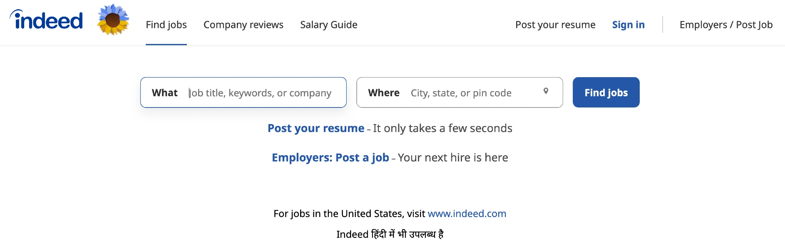Viewport: 785px width, 249px height.
Task: Open the Find jobs tab
Action: coord(166,25)
